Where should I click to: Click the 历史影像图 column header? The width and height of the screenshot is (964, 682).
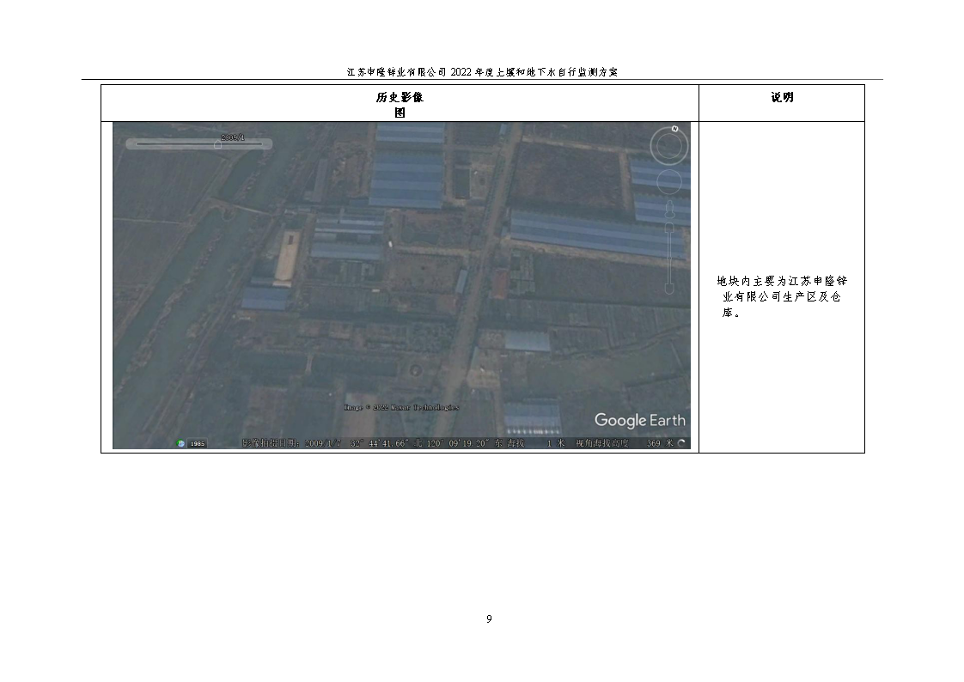click(x=400, y=104)
